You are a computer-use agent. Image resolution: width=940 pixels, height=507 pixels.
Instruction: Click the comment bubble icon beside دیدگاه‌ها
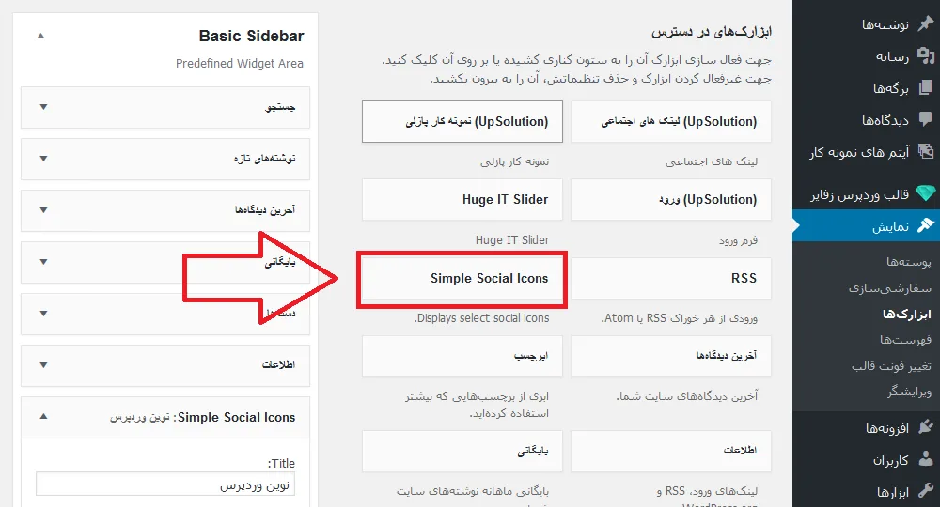tap(926, 119)
